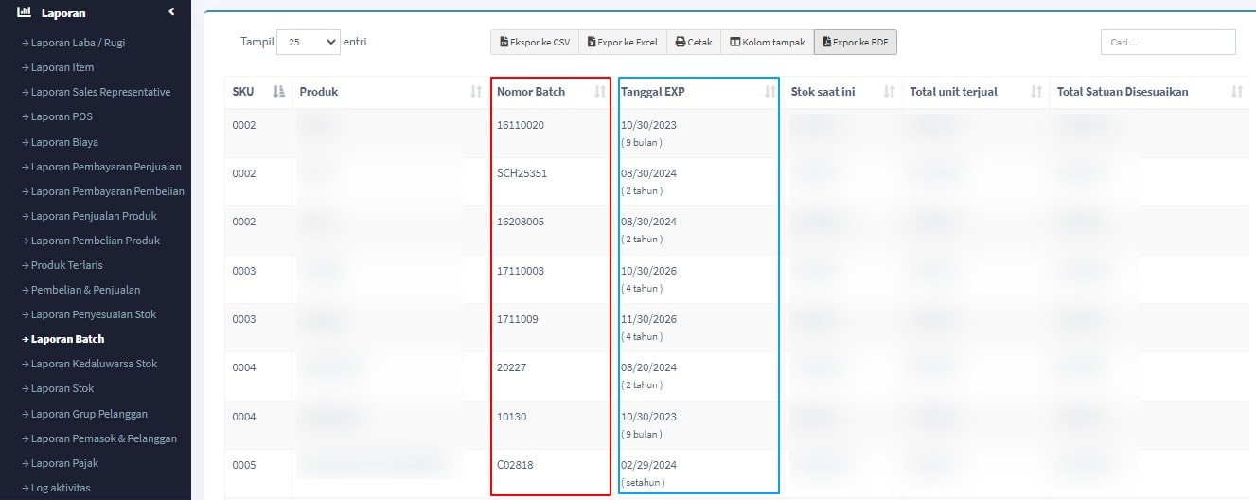The width and height of the screenshot is (1256, 500).
Task: Open Laporan Pembayaran Pembelian
Action: [x=103, y=191]
